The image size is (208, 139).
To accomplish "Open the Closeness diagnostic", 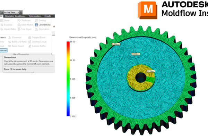I will coord(15,38).
